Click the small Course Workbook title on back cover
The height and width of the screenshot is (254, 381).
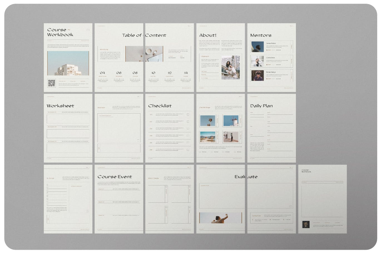coord(306,171)
